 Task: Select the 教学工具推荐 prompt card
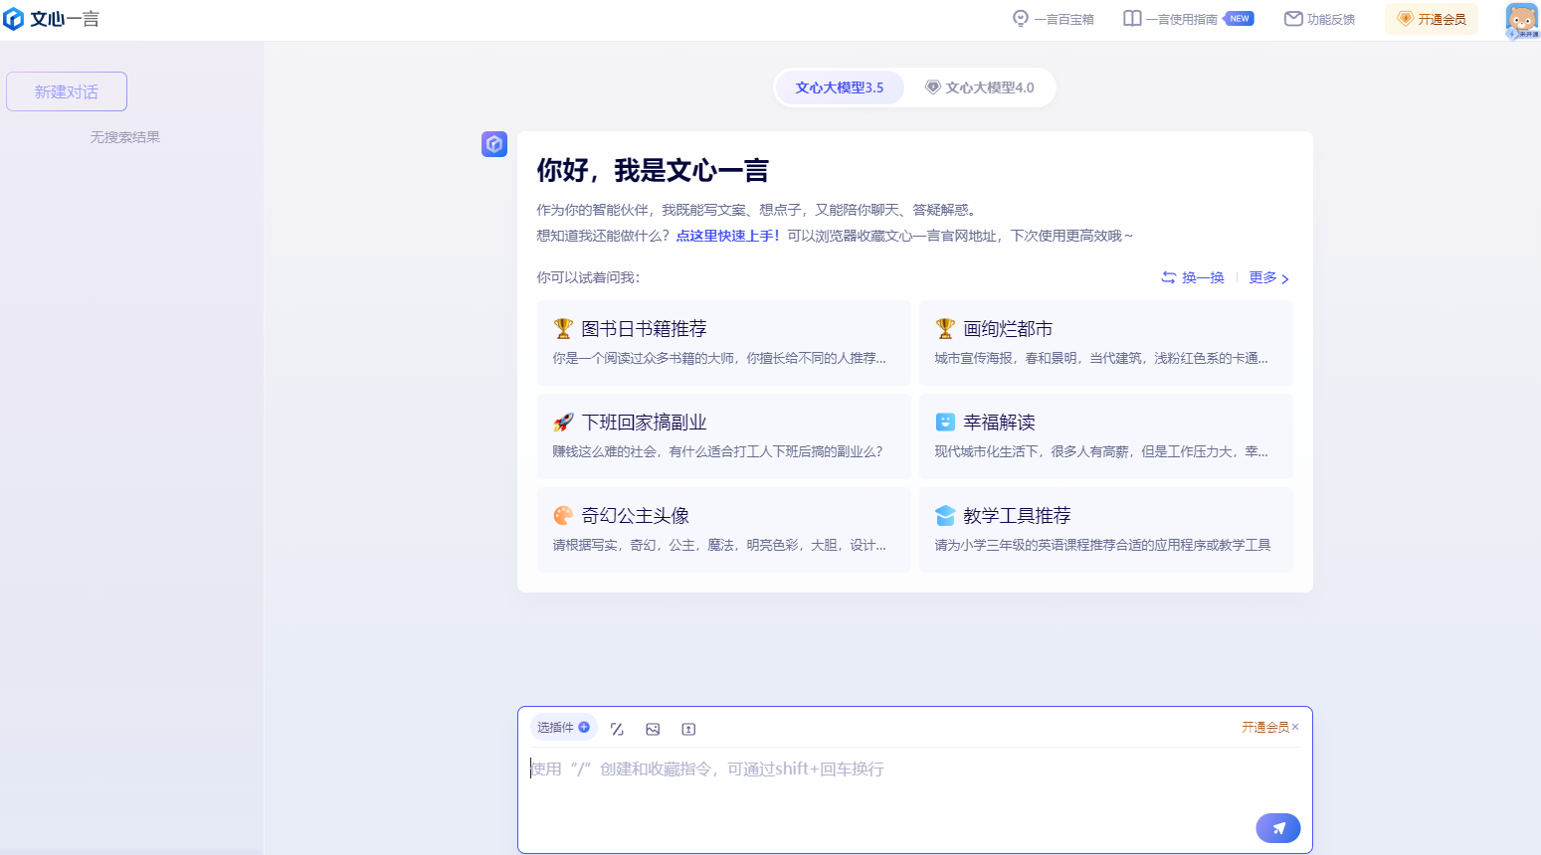[1106, 529]
